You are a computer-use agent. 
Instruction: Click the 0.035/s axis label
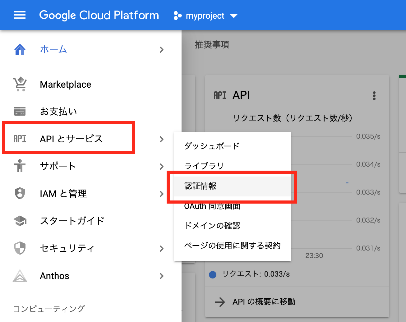pos(368,136)
